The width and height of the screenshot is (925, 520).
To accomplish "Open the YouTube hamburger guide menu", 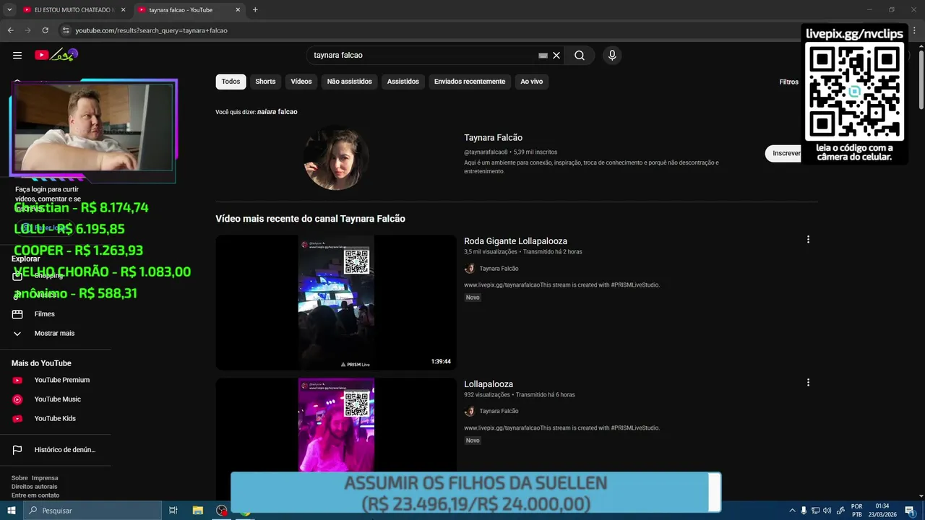I will (17, 55).
